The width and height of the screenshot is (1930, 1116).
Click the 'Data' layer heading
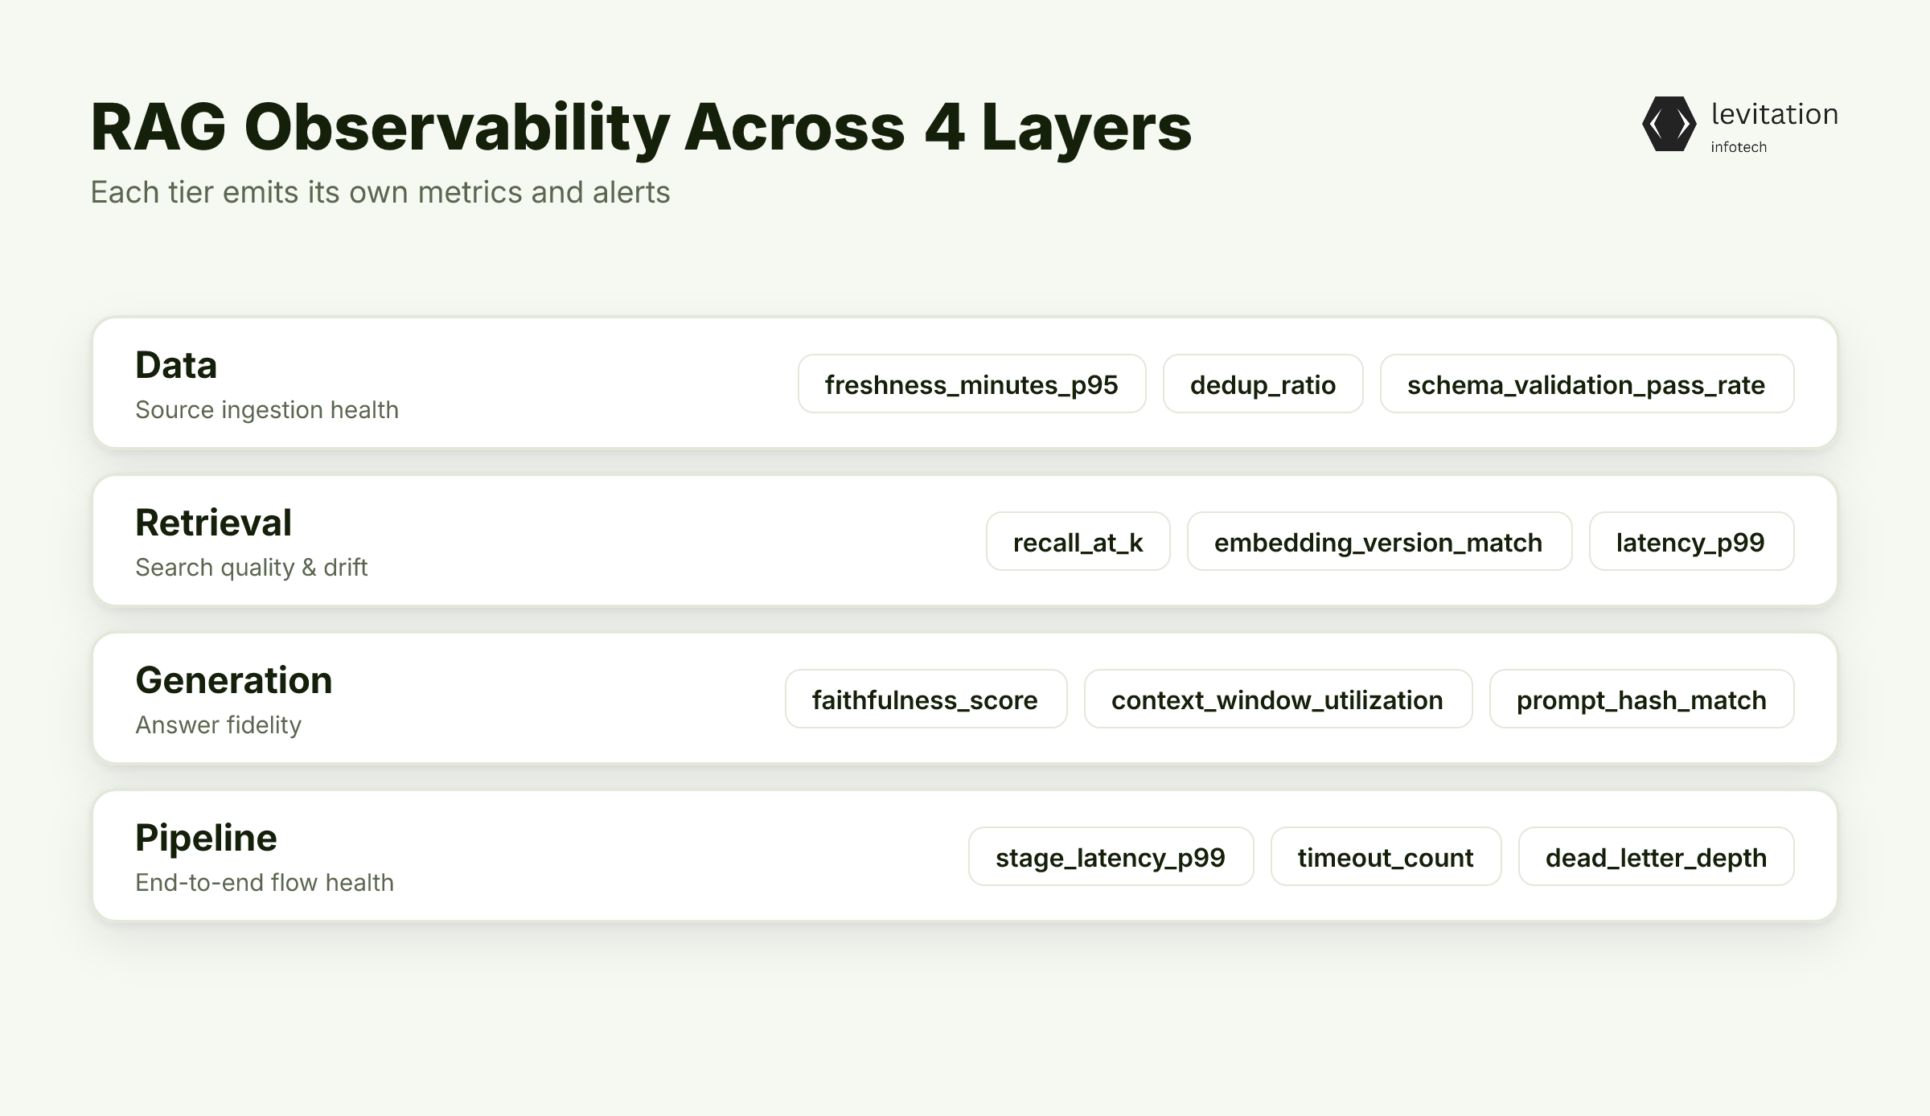[x=176, y=365]
